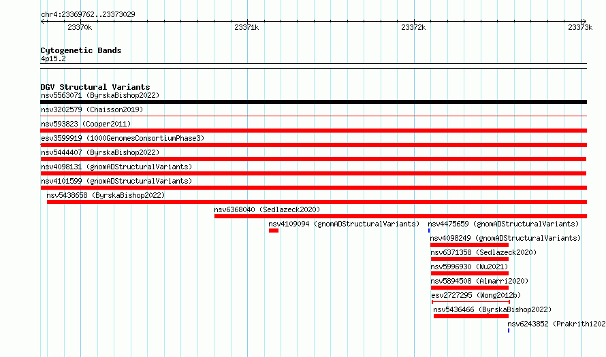Click the red bar for nsv4098131
The height and width of the screenshot is (357, 606).
(x=313, y=173)
